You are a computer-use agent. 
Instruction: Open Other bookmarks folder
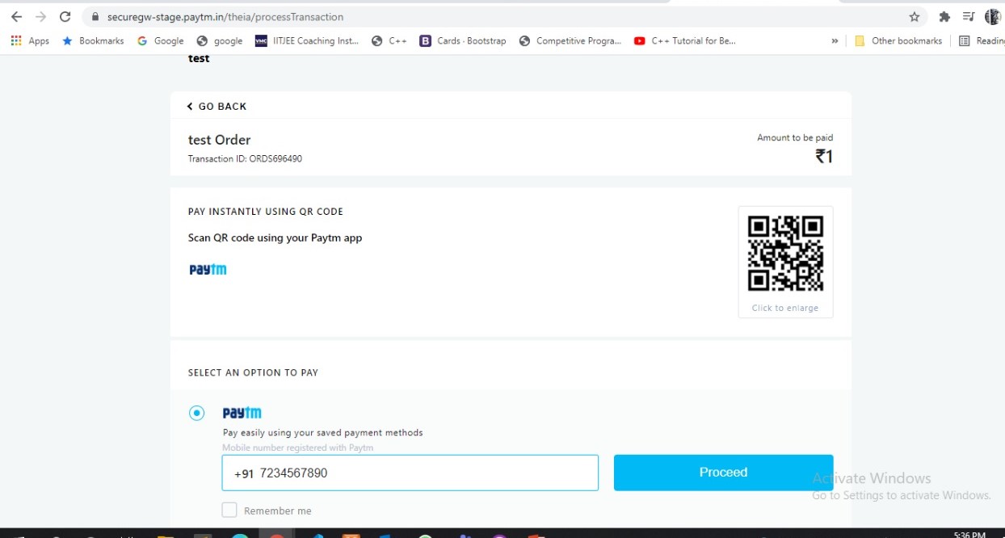click(x=898, y=40)
